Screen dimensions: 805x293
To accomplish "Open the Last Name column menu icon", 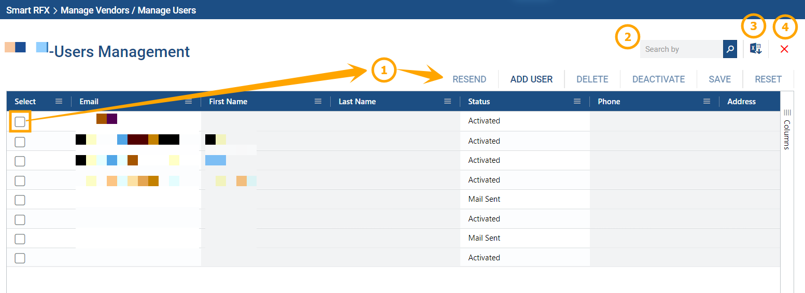I will click(x=448, y=102).
